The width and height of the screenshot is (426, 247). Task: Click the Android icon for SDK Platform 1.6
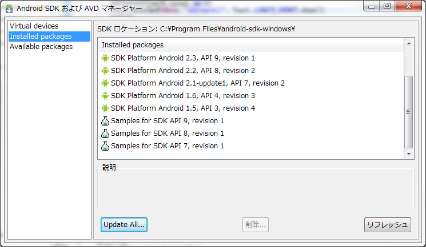[x=105, y=95]
